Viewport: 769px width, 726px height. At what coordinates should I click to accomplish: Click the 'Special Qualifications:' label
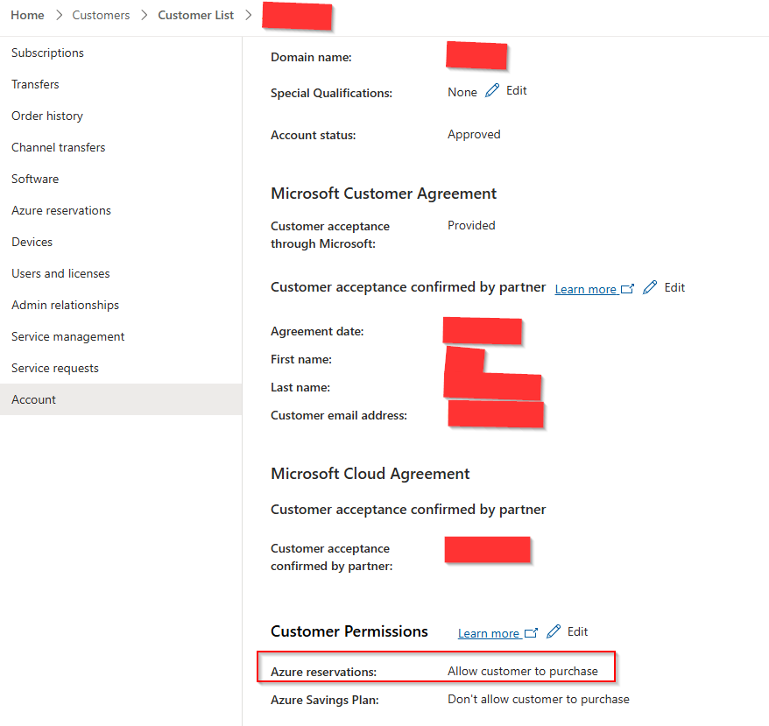[332, 93]
